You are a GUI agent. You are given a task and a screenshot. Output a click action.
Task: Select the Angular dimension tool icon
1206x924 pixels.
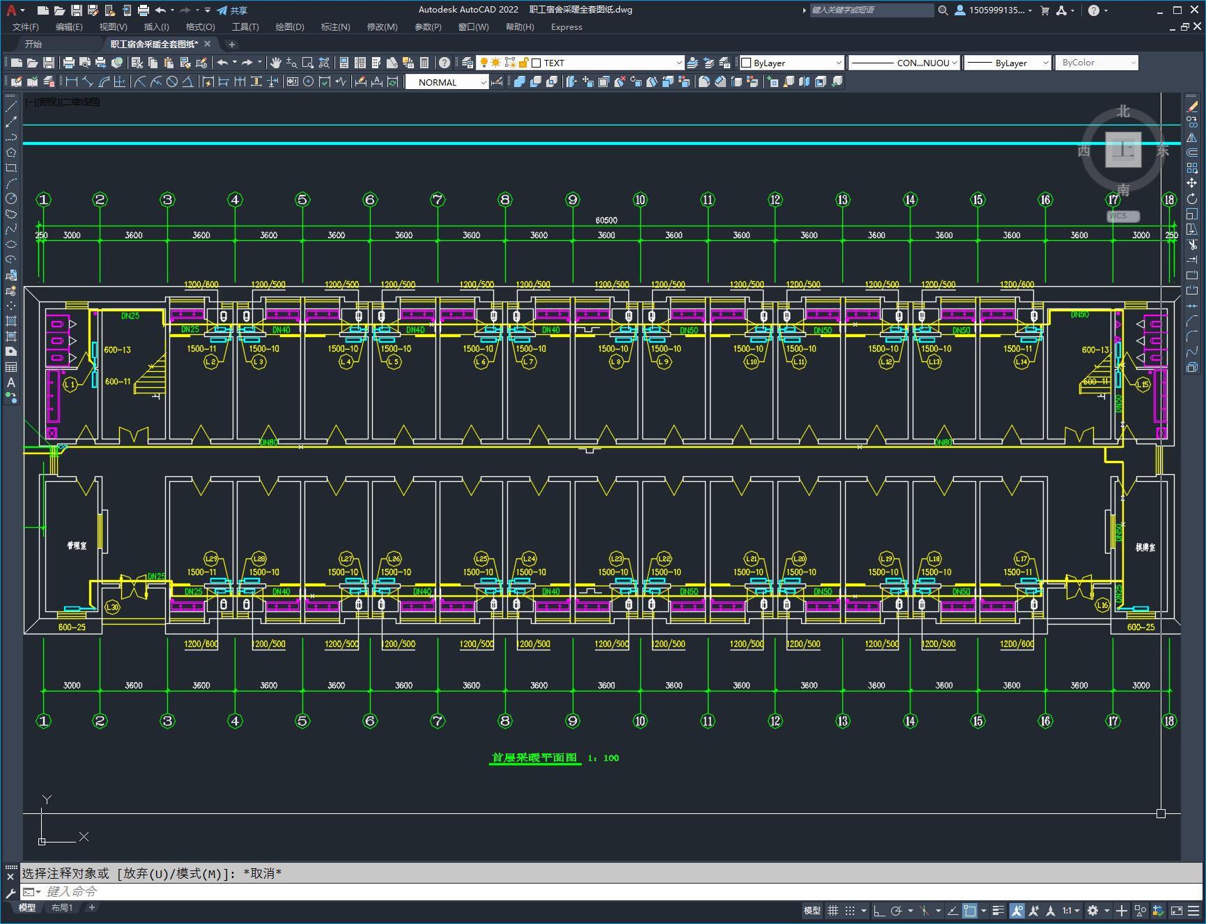click(187, 81)
